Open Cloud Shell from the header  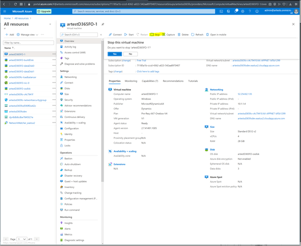(221, 11)
